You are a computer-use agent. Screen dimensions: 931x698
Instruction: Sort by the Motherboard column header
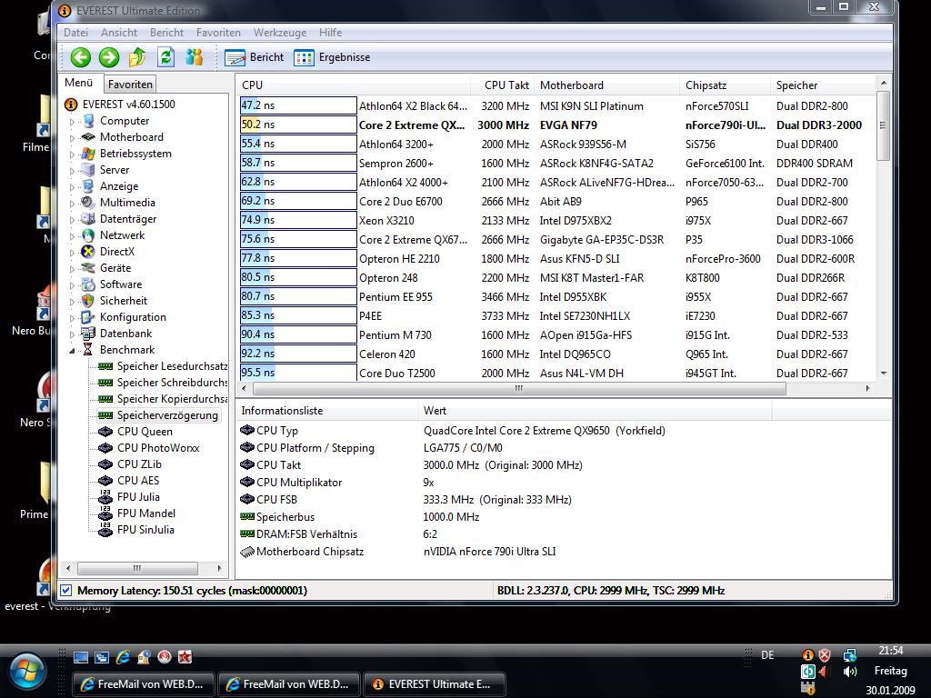click(x=606, y=85)
